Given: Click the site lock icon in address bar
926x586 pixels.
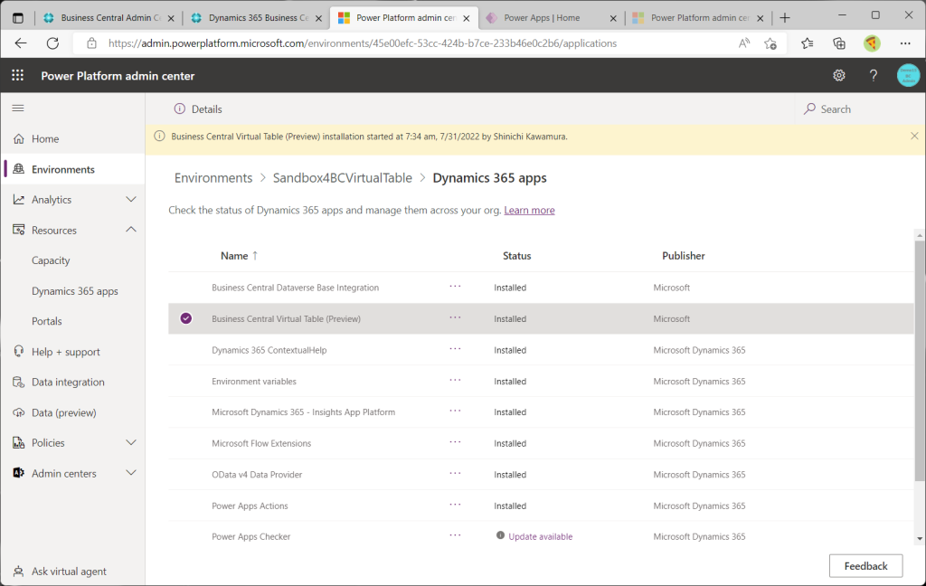Looking at the screenshot, I should (91, 43).
